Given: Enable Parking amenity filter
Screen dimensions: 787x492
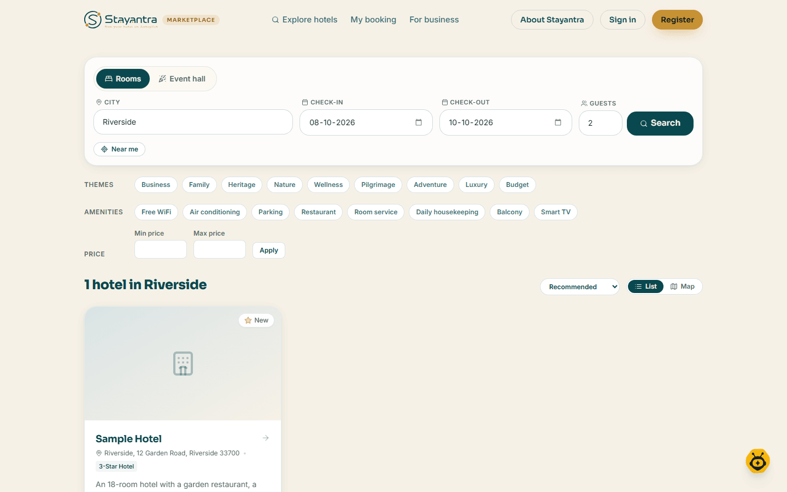Looking at the screenshot, I should pyautogui.click(x=271, y=212).
